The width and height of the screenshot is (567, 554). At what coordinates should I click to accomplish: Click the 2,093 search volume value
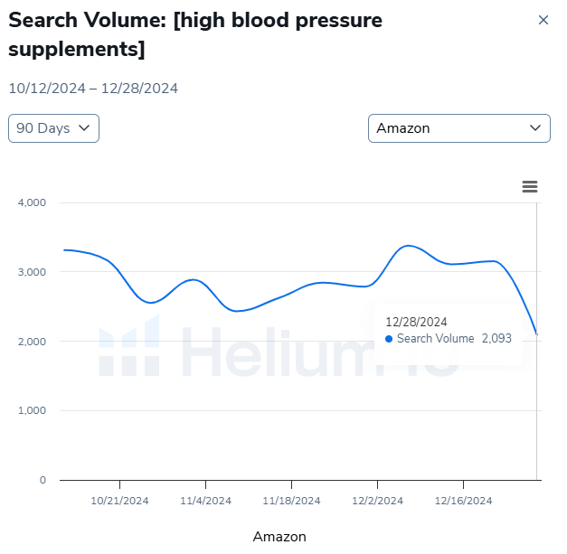click(x=497, y=339)
